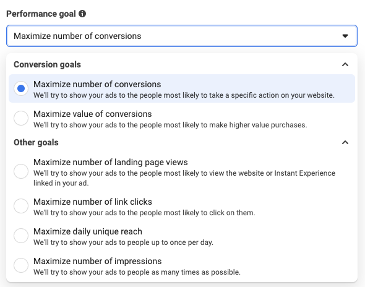Screen dimensions: 365x287
Task: Choose the Maximize number of landing page views label
Action: 111,162
